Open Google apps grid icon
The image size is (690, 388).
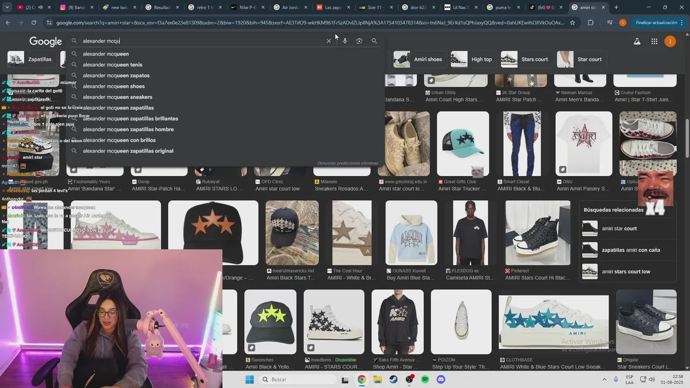click(654, 41)
